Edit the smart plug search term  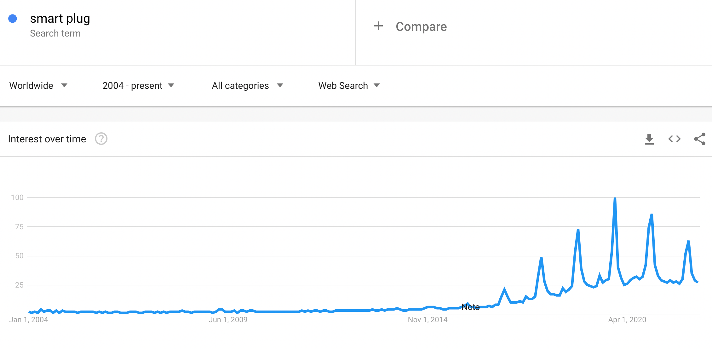pyautogui.click(x=60, y=19)
